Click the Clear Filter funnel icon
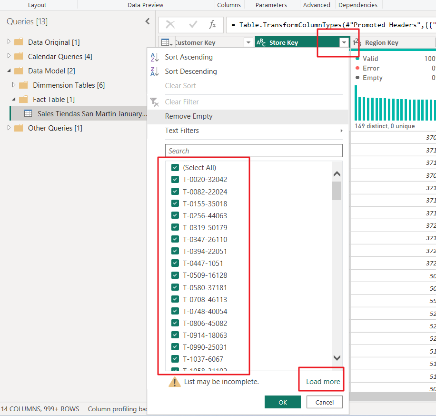Screen dimensions: 436x416 coord(154,102)
